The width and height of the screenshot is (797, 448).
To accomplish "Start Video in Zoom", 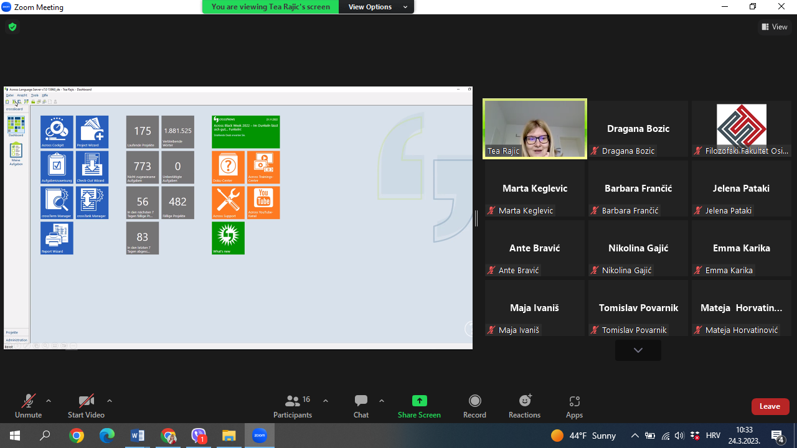I will click(x=86, y=406).
